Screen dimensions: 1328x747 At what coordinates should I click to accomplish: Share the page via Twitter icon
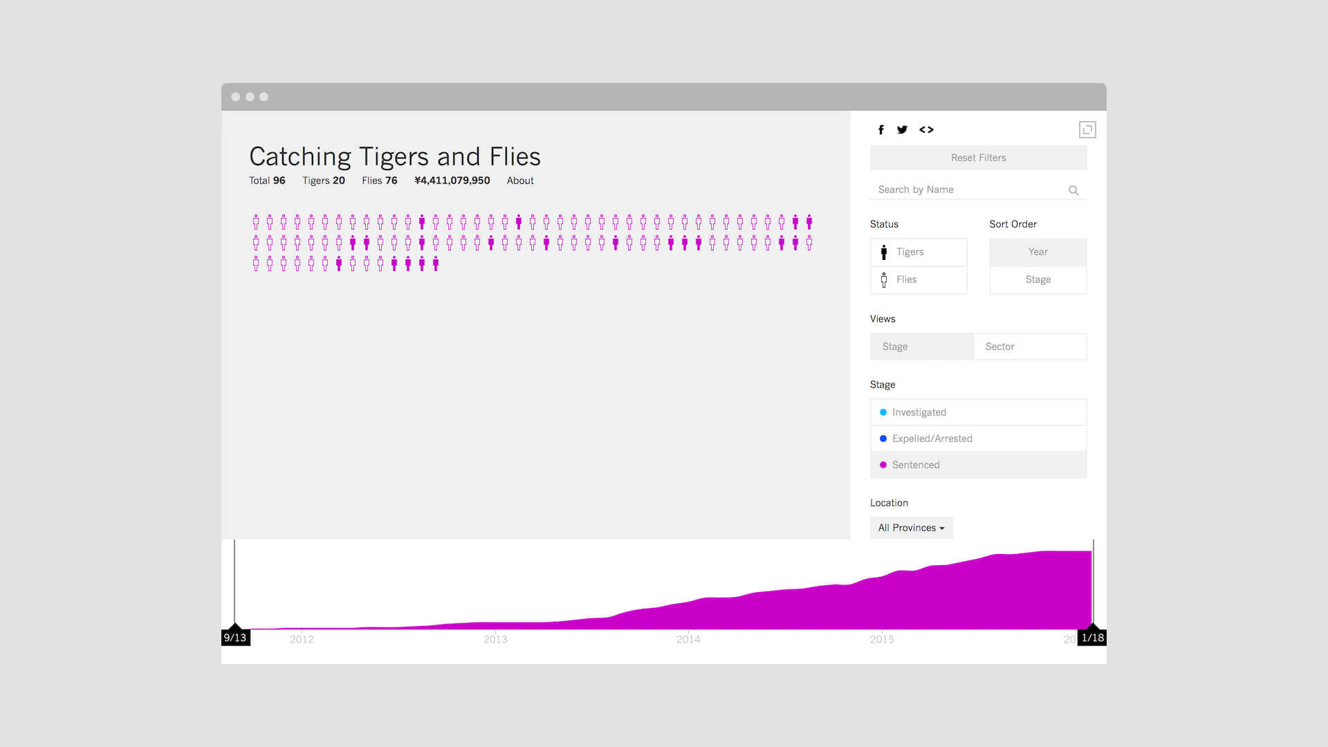(902, 130)
